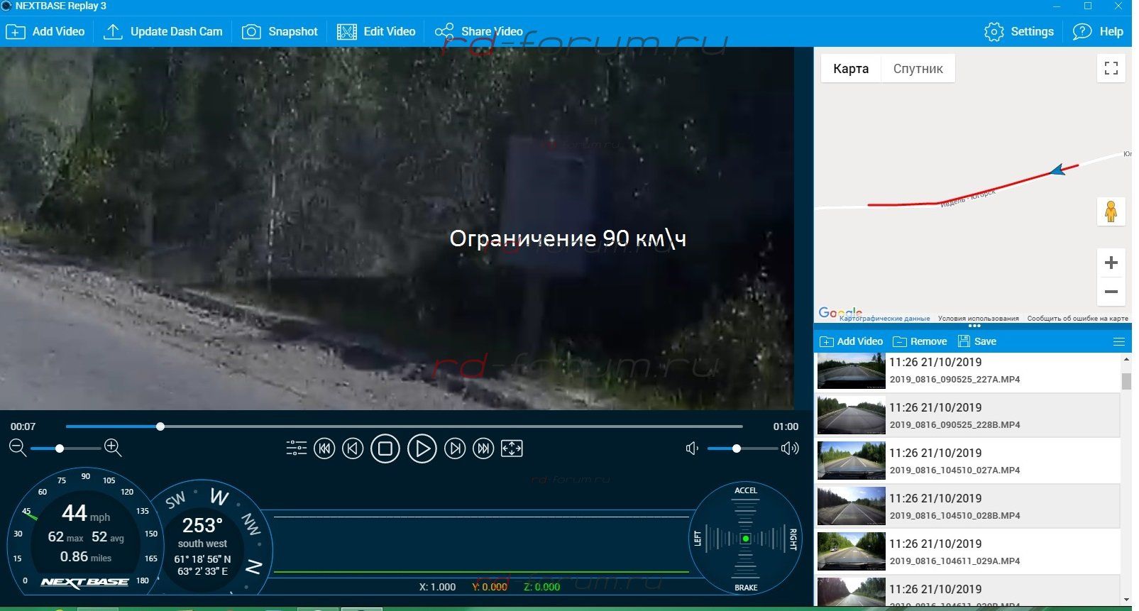The height and width of the screenshot is (611, 1139).
Task: Click Add Video in playlist panel
Action: coord(852,341)
